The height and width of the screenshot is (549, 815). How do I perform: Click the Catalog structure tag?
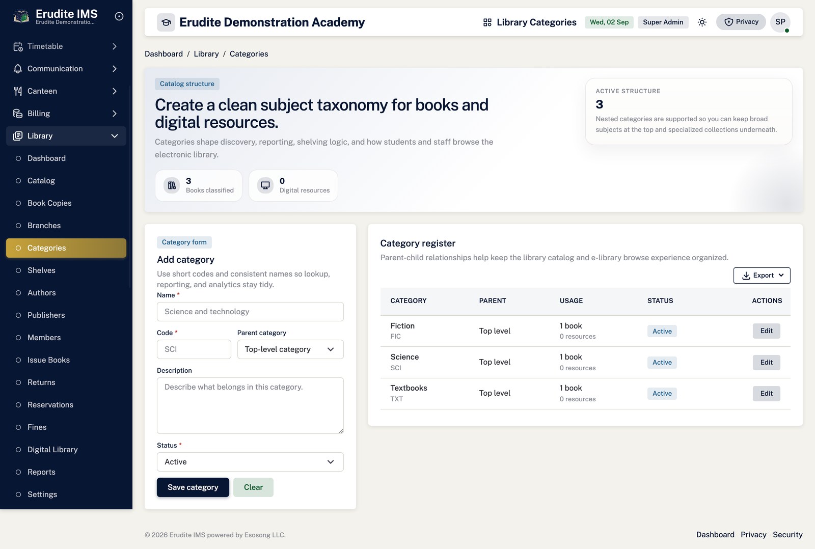click(x=187, y=84)
